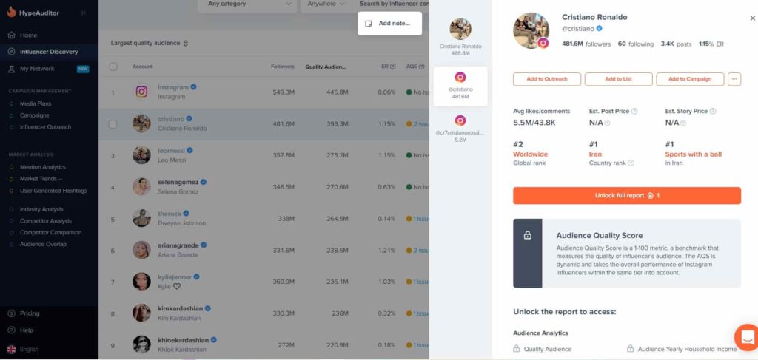The width and height of the screenshot is (758, 360).
Task: Tick the select-all checkbox in the table header
Action: [x=113, y=67]
